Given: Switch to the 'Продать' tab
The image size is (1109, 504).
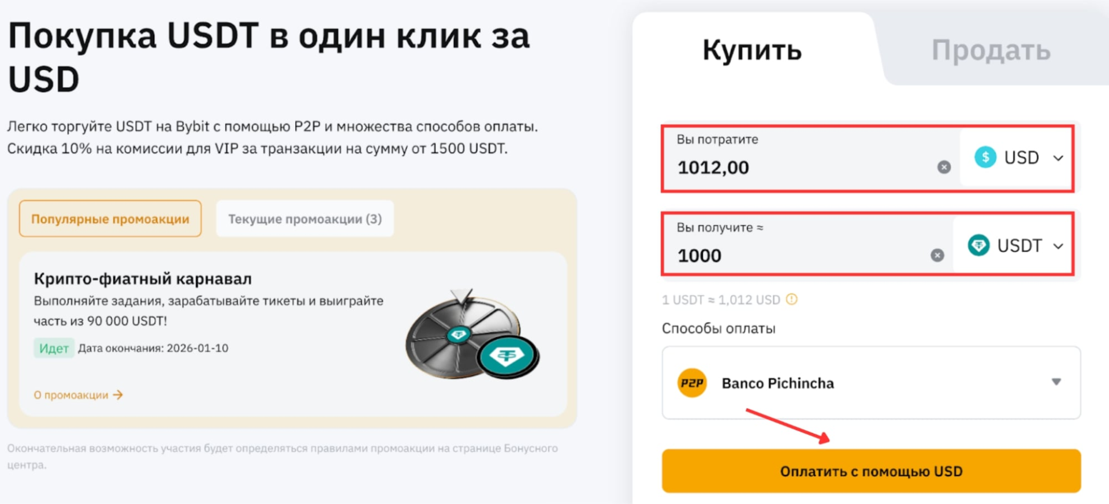Looking at the screenshot, I should click(990, 51).
